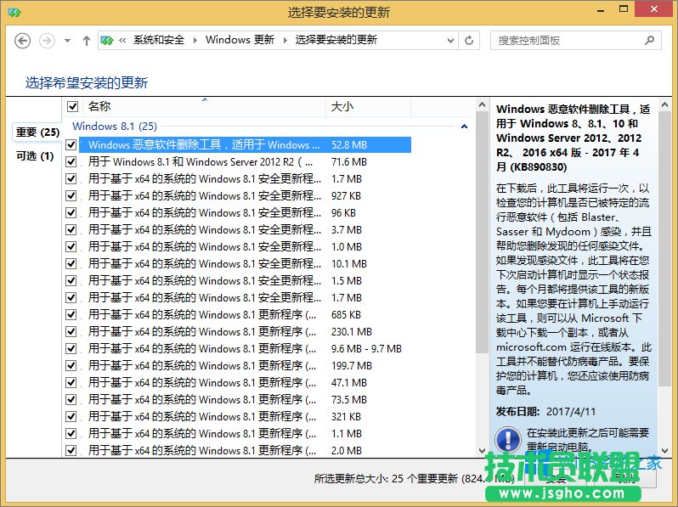Click the blue restart notice icon in the details pane
Screen dimensions: 678x507
click(508, 438)
